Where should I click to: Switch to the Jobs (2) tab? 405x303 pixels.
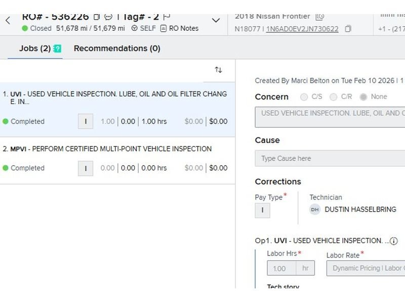tap(34, 48)
